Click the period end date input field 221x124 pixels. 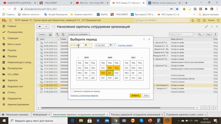(102, 45)
